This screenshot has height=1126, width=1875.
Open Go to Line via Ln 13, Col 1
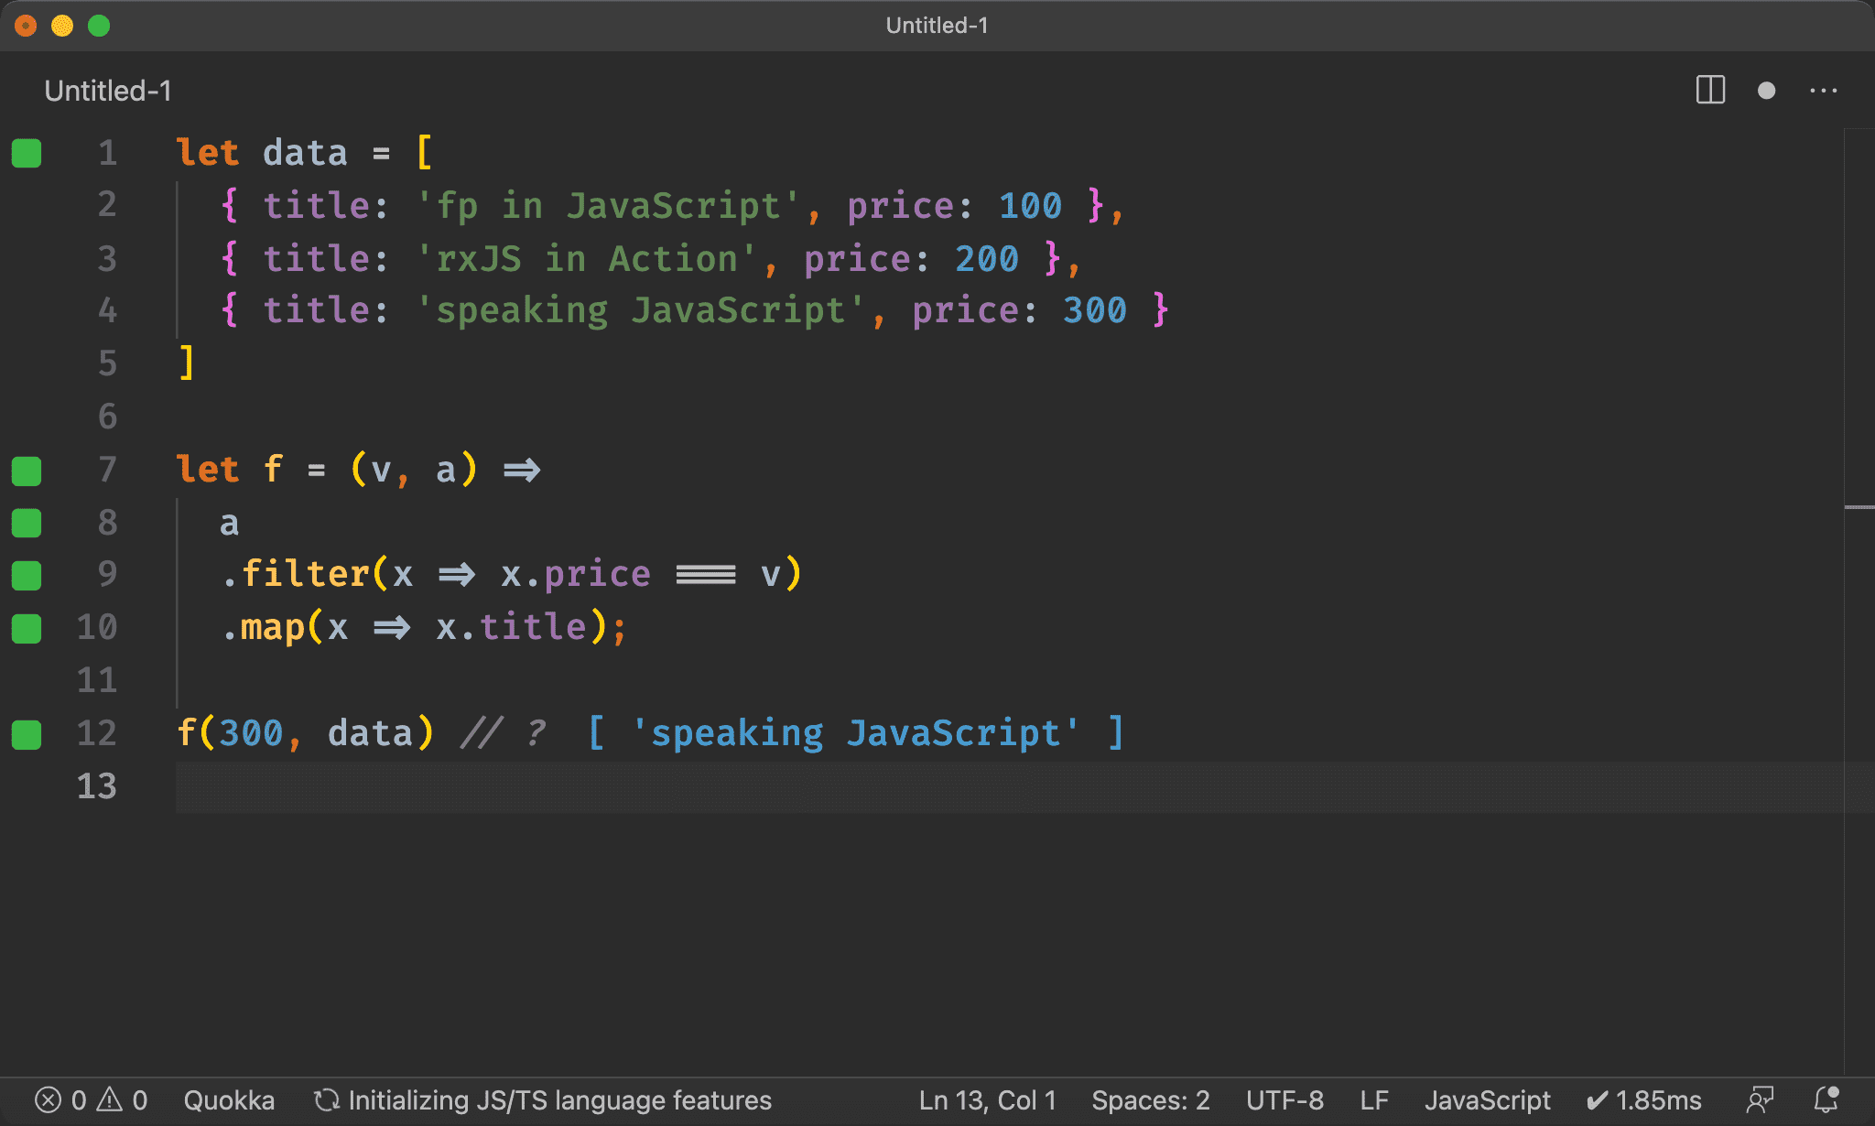click(987, 1099)
